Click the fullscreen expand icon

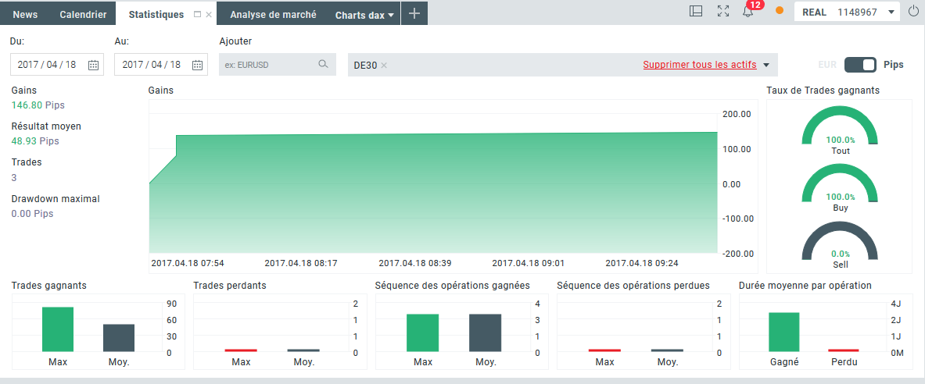[x=722, y=12]
